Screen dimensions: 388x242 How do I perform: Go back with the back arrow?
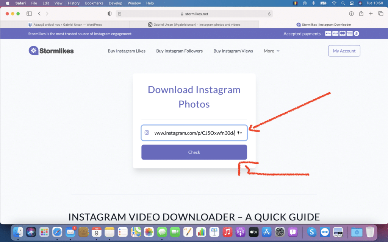point(39,14)
